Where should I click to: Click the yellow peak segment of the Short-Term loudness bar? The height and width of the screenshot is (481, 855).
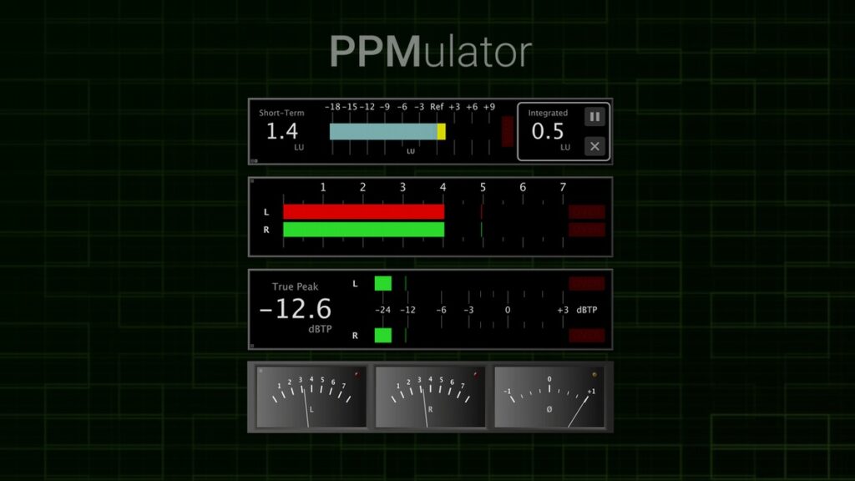pos(443,132)
